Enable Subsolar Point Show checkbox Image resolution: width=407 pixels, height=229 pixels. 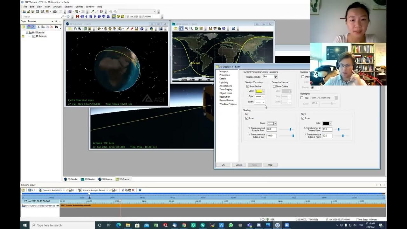tap(303, 77)
